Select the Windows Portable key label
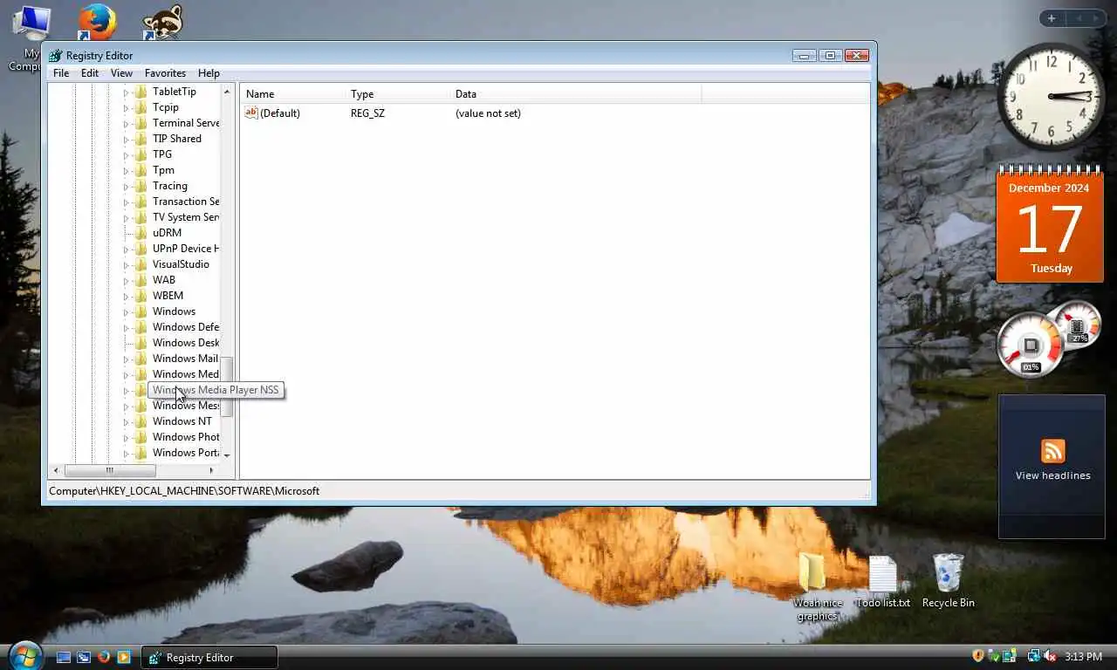 pos(186,453)
